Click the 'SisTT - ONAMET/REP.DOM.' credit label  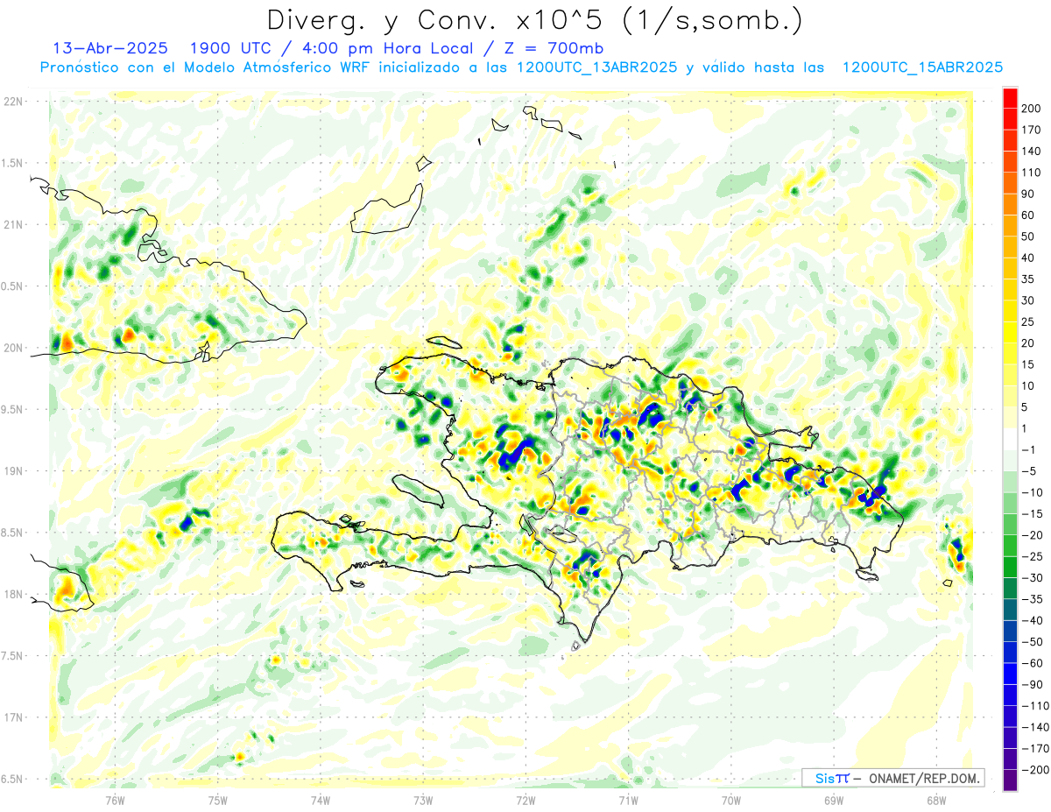coord(893,778)
